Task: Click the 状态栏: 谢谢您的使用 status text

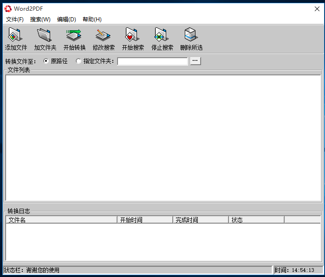Action: tap(32, 270)
